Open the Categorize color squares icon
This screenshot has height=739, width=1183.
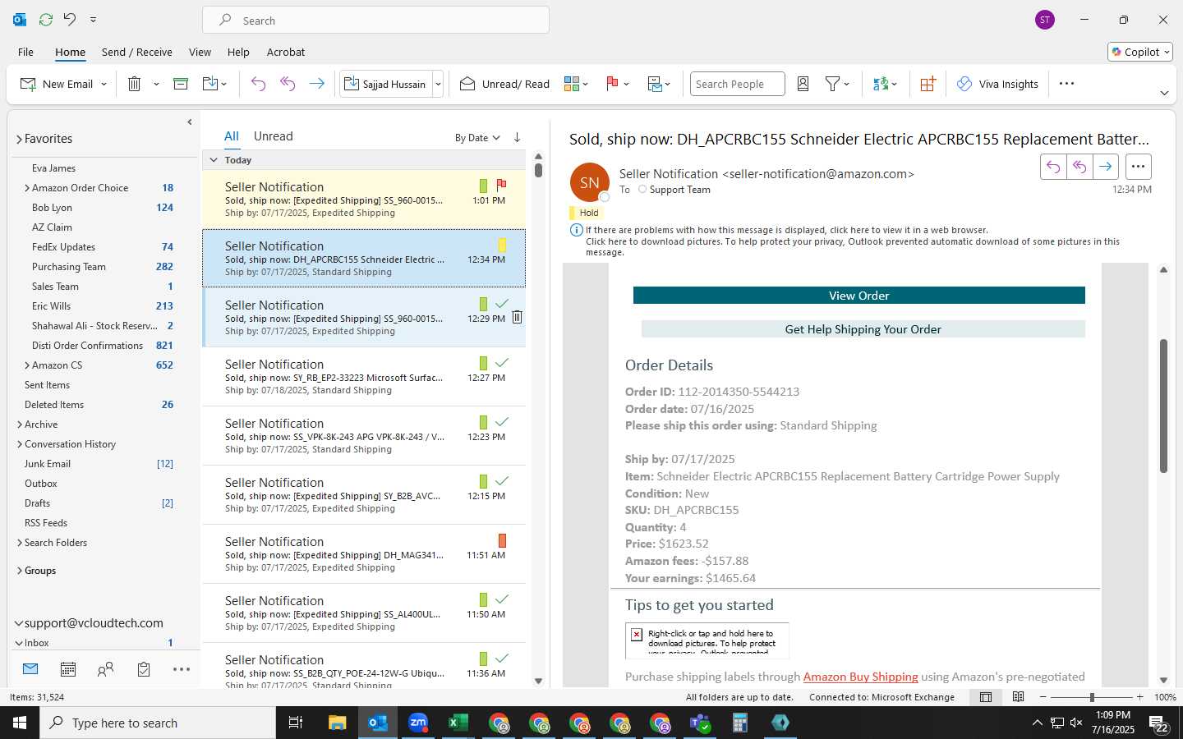point(572,84)
